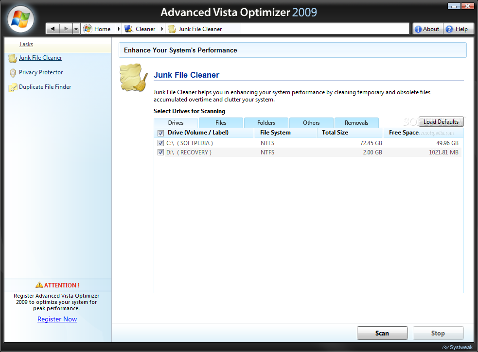Close the Advanced Vista Optimizer window

point(467,6)
